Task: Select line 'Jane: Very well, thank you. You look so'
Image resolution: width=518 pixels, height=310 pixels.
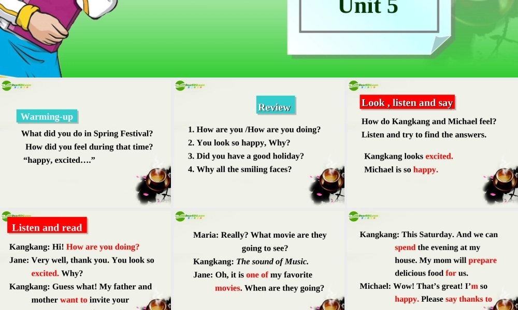Action: [x=82, y=260]
